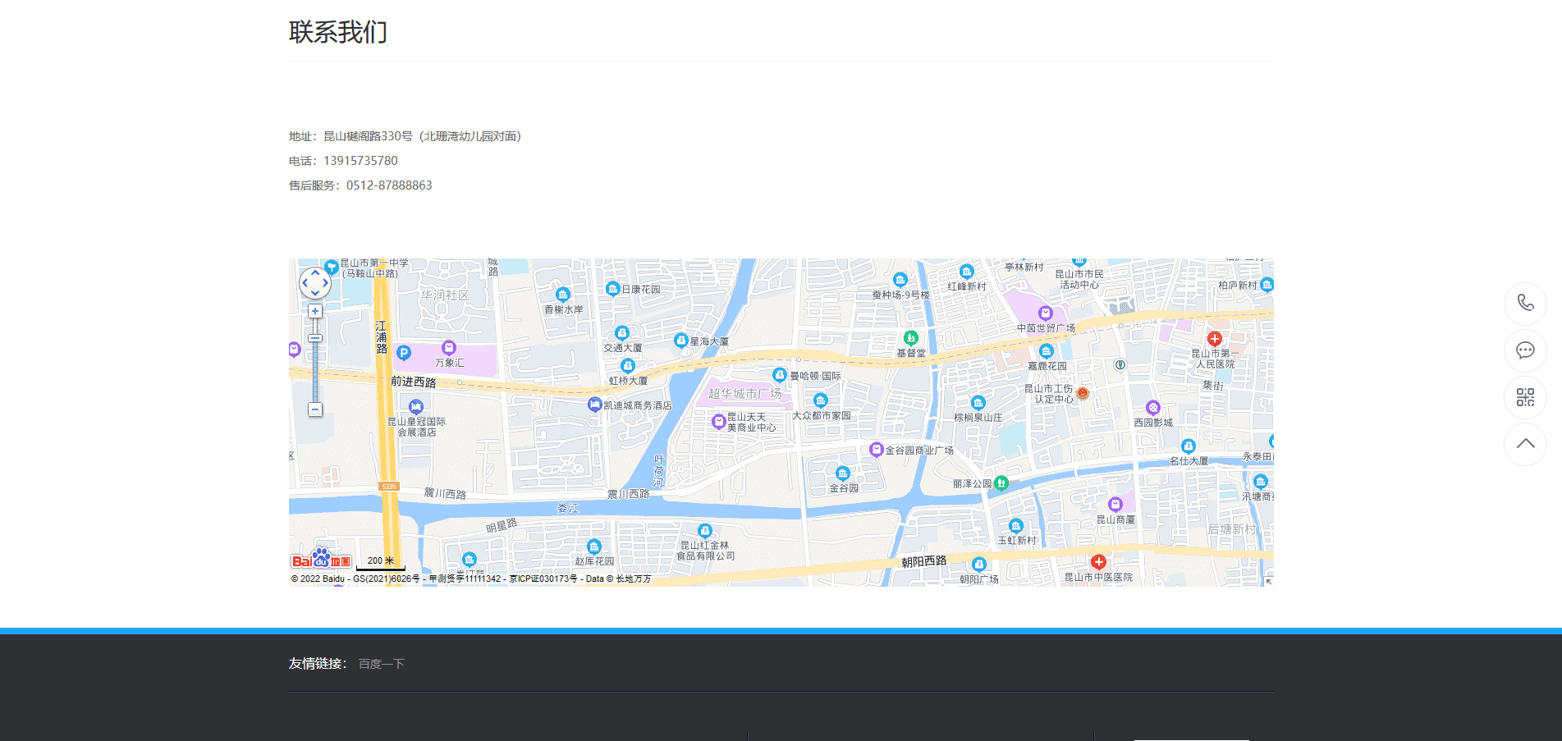Show the QR code floating icon
The width and height of the screenshot is (1562, 741).
click(x=1525, y=398)
